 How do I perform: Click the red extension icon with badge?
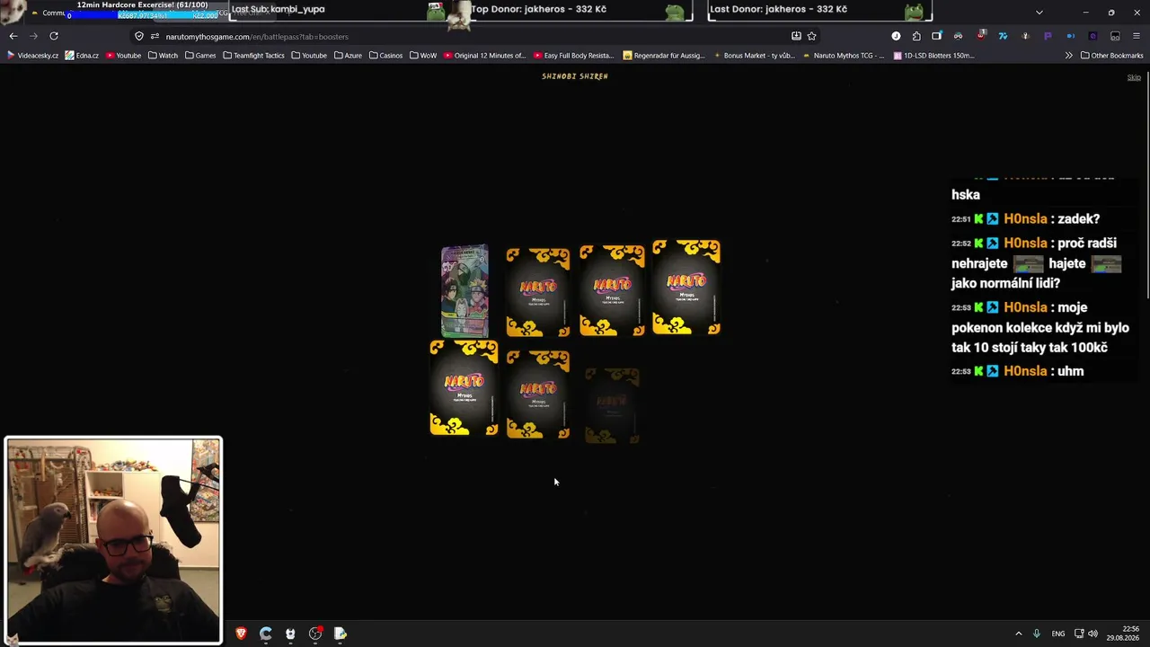point(981,36)
